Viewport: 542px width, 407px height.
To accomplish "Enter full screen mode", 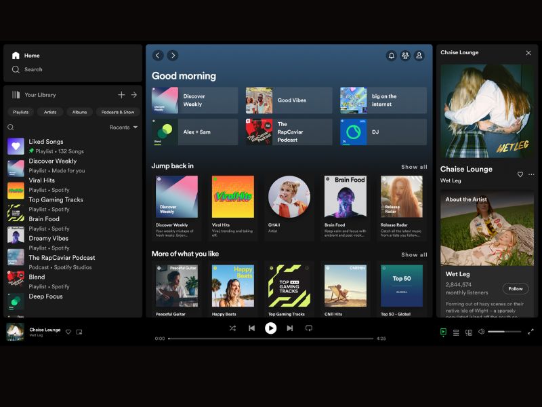I will tap(530, 332).
